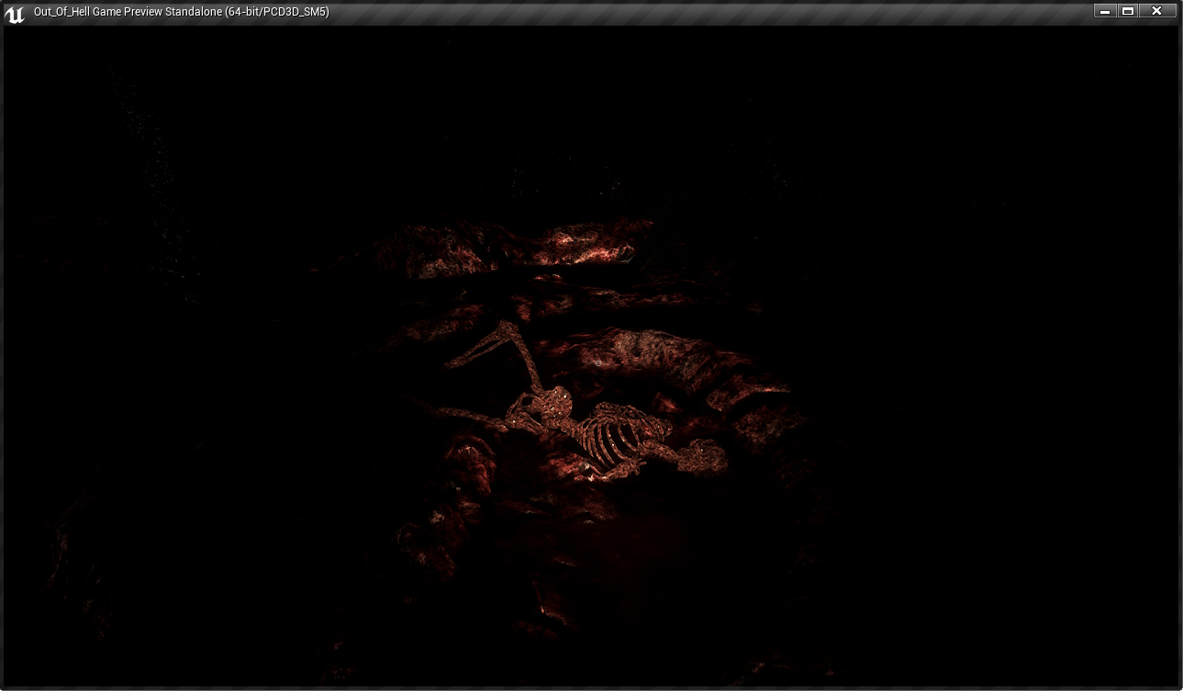Click the Out_Of_Hell Game Preview title text
Image resolution: width=1183 pixels, height=691 pixels.
coord(181,12)
